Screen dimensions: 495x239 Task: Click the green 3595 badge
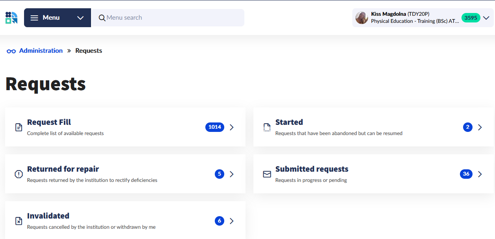(471, 18)
